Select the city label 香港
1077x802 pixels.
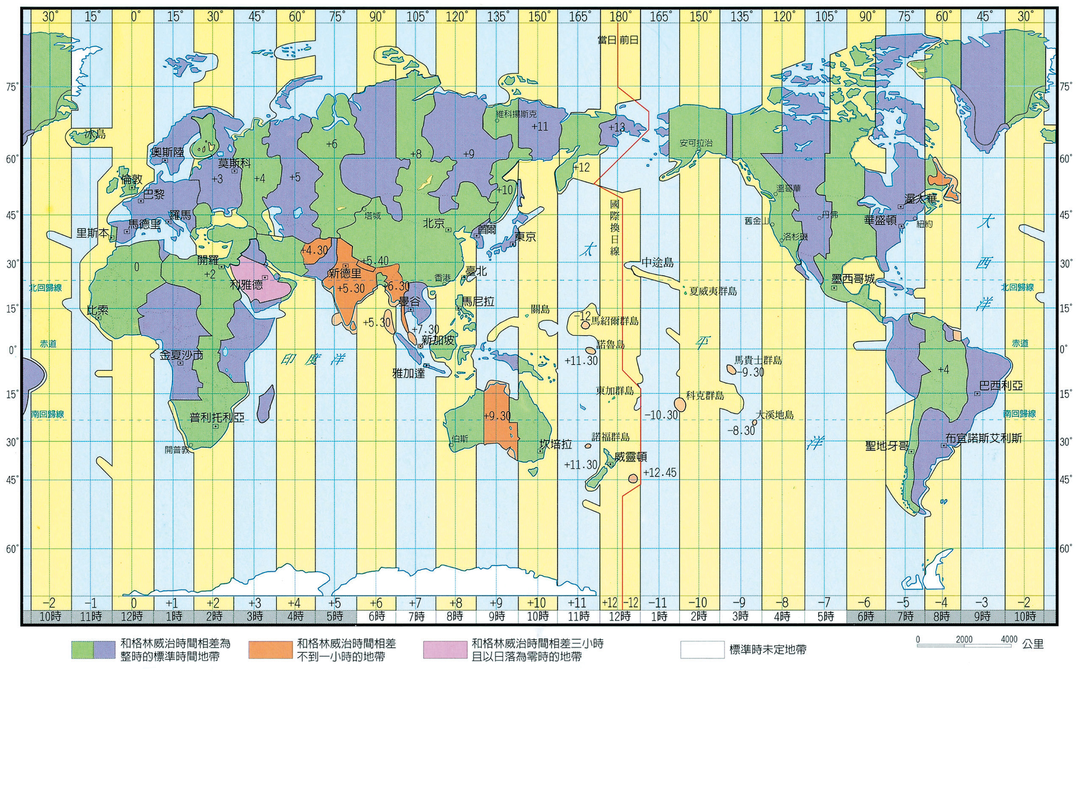(442, 278)
